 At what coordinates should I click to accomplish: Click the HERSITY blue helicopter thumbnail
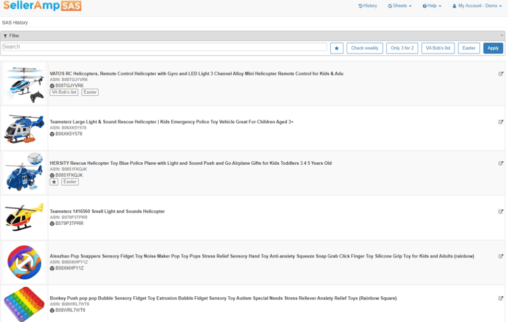click(x=24, y=173)
